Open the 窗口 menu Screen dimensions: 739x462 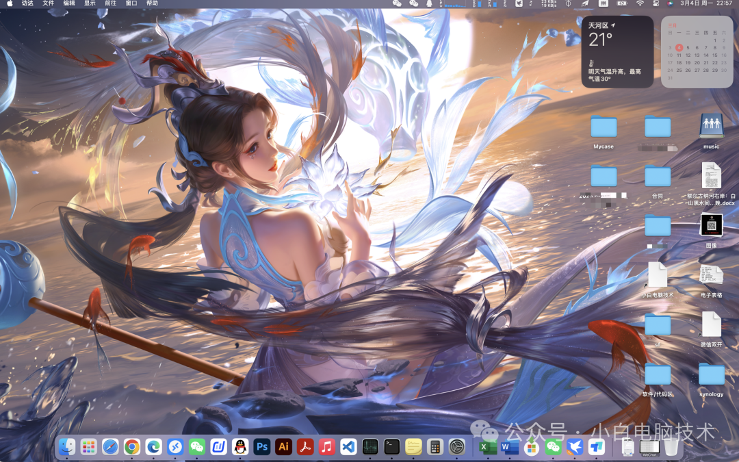(131, 3)
